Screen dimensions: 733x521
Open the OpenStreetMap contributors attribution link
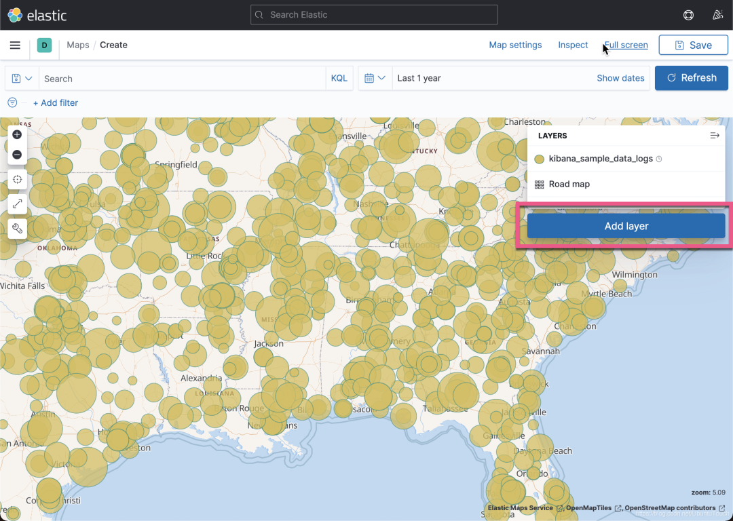[670, 508]
